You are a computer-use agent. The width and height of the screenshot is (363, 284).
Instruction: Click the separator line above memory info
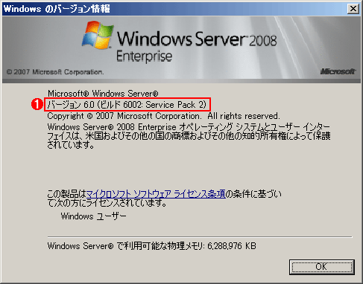(200, 237)
